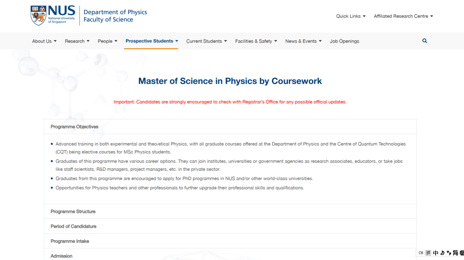Expand the Programme Intake section

(70, 241)
